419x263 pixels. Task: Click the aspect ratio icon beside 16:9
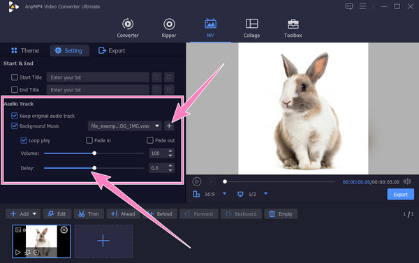coord(196,194)
